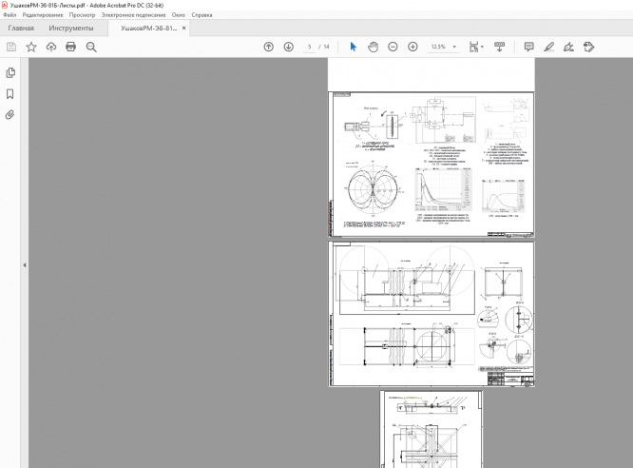Add a comment with speech bubble icon

pos(528,47)
